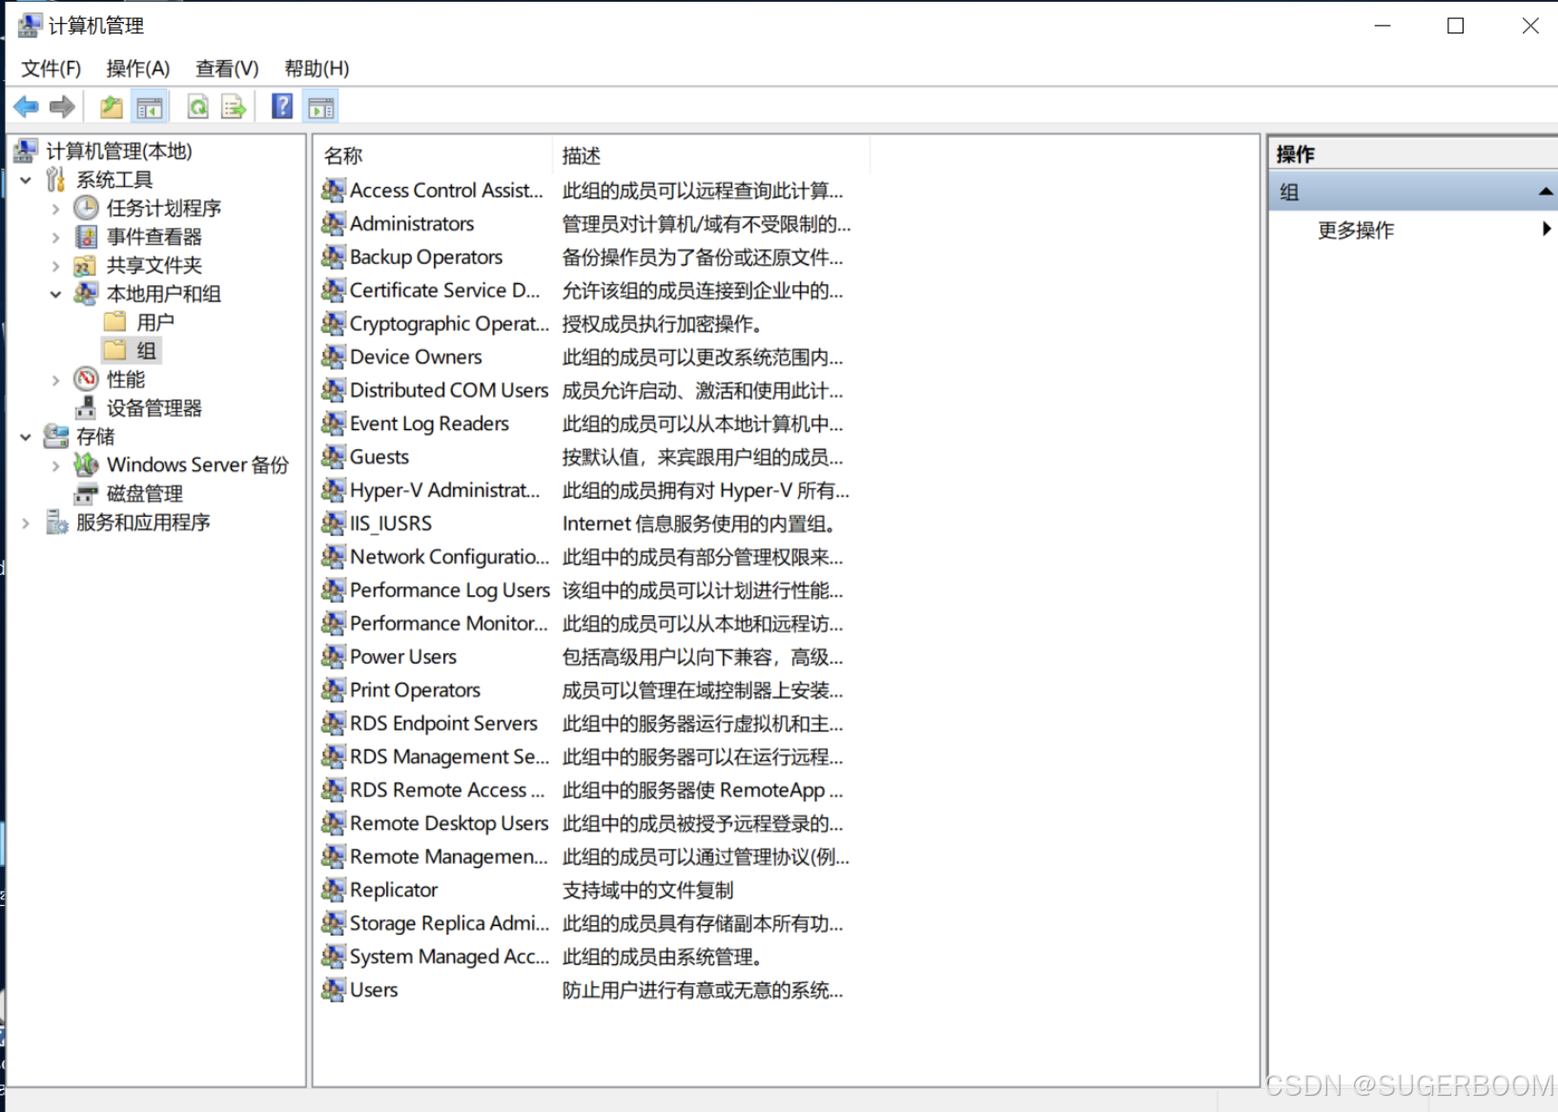Toggle the show/hide action pane icon

(321, 107)
